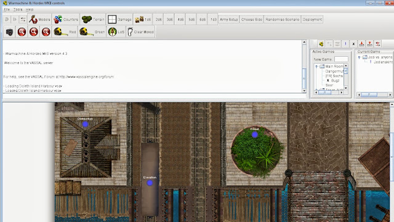The width and height of the screenshot is (394, 222).
Task: Select the Seer player entry
Action: coord(329,85)
